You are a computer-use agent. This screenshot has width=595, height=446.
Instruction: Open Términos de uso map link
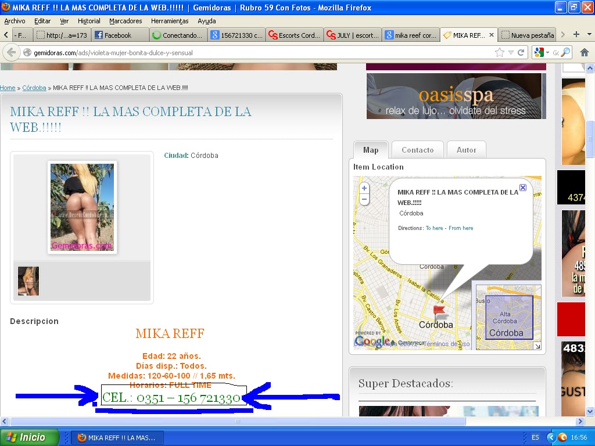[x=447, y=344]
